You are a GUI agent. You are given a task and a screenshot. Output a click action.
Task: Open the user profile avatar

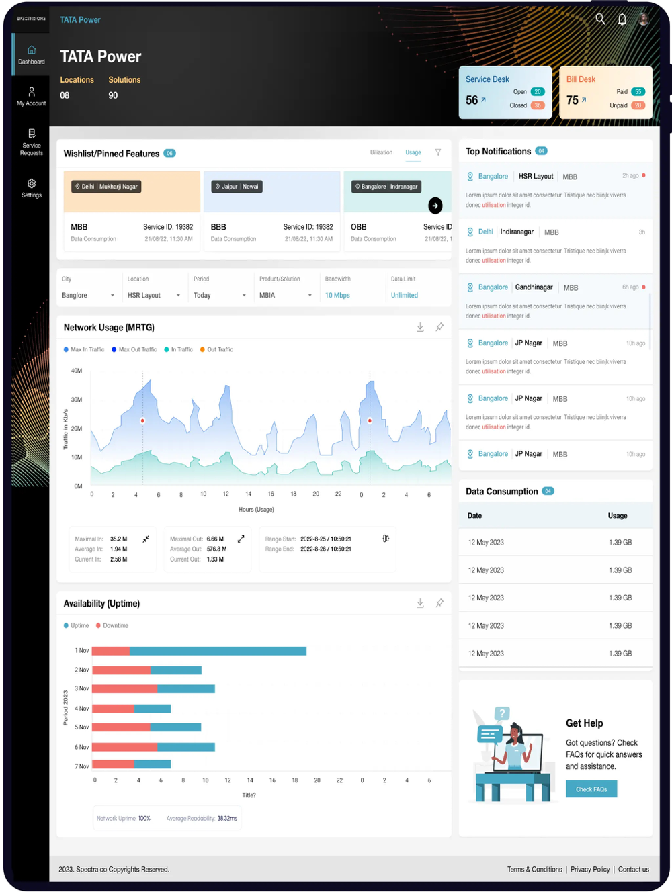(644, 19)
